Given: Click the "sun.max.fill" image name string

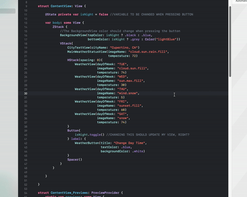Looking at the screenshot, I should tap(130, 81).
